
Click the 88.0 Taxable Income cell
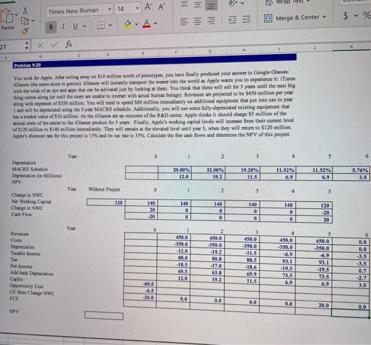click(173, 257)
